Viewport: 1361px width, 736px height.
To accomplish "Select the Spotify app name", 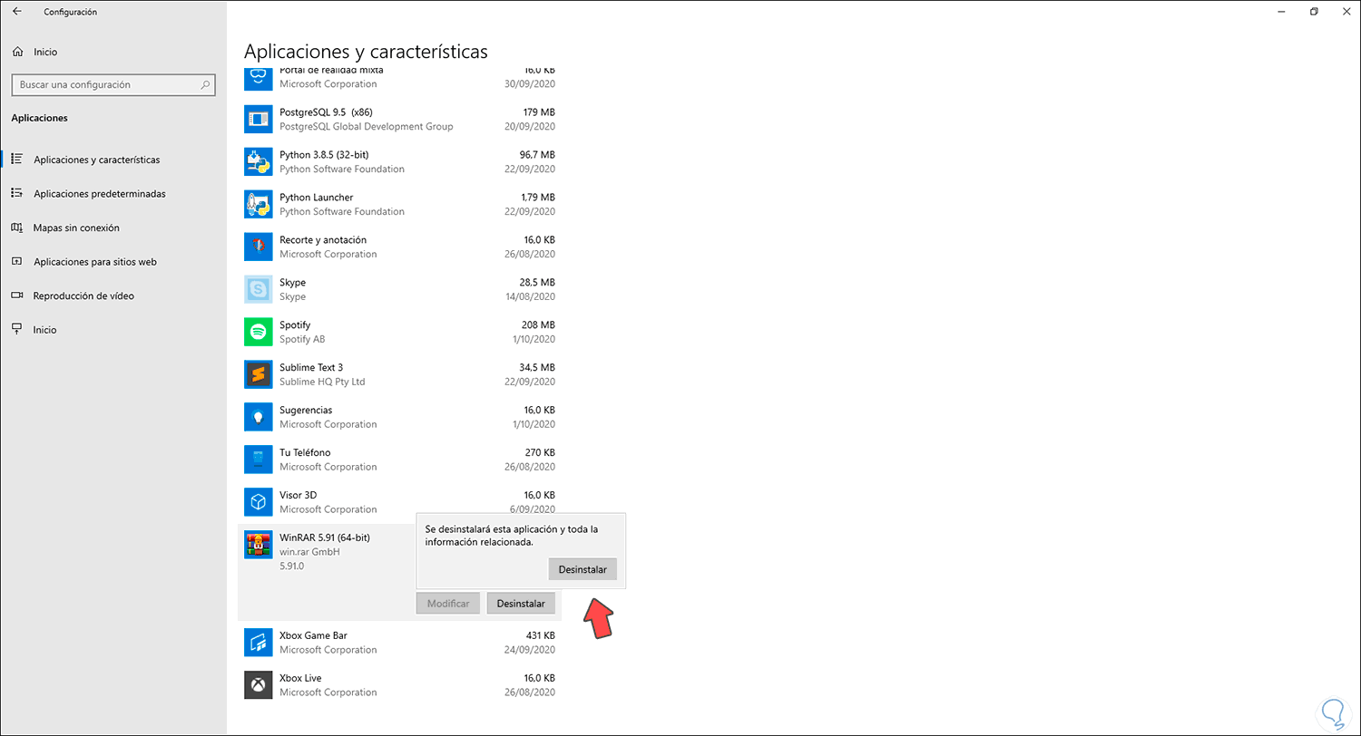I will pyautogui.click(x=295, y=324).
